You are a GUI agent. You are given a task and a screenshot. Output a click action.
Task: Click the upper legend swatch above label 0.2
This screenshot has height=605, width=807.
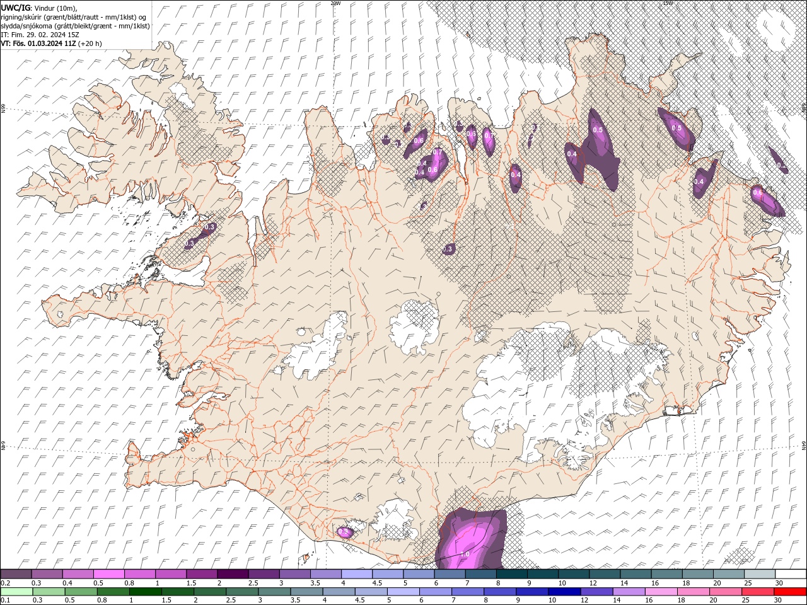[16, 574]
